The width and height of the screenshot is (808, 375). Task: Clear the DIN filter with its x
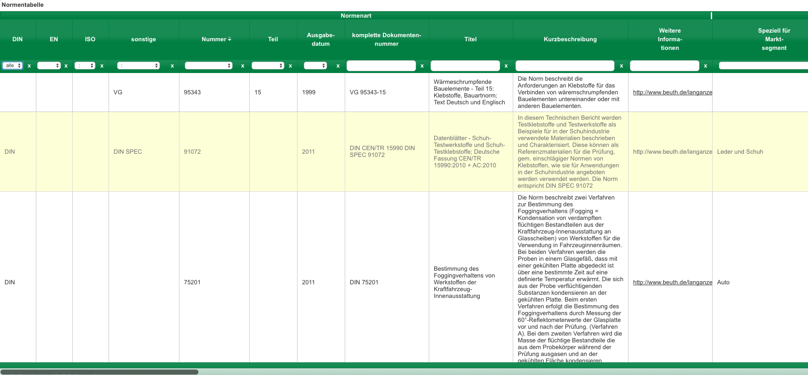[29, 66]
